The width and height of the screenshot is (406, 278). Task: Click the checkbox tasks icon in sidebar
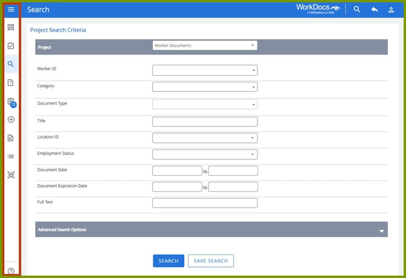click(11, 45)
